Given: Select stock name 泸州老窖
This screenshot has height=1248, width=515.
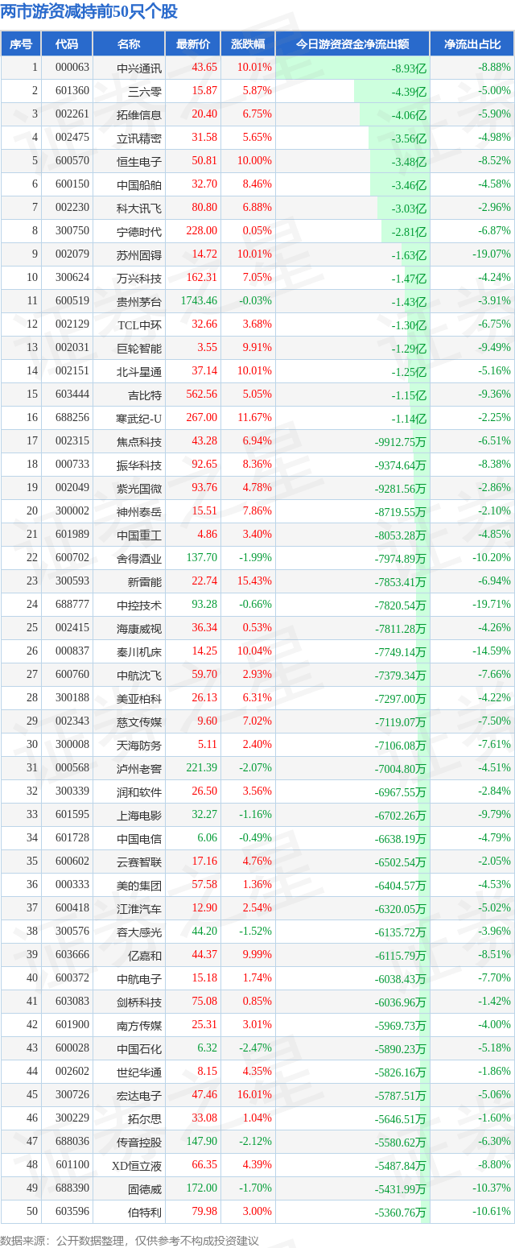Looking at the screenshot, I should (x=139, y=768).
